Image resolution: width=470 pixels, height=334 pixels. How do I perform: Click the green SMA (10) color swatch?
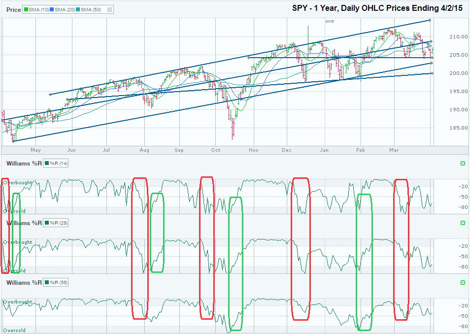point(26,10)
